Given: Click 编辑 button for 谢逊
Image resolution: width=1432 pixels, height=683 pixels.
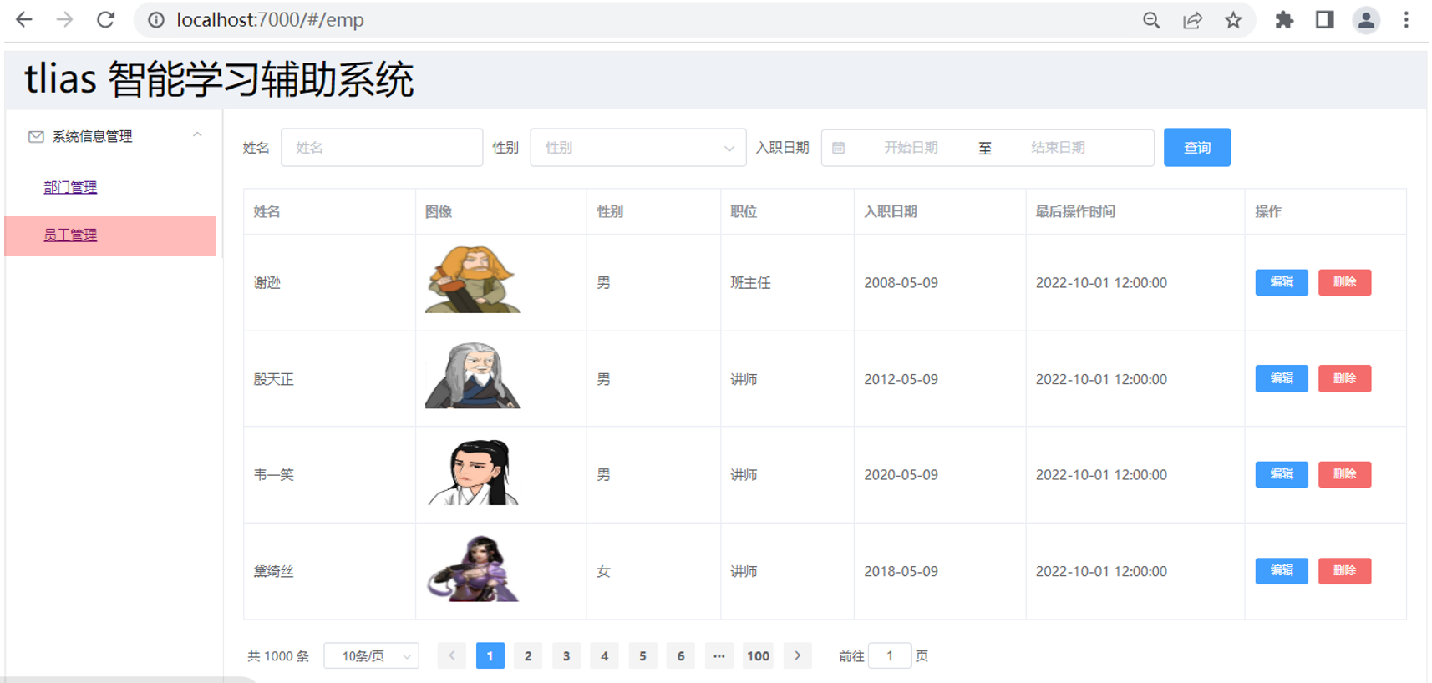Looking at the screenshot, I should pyautogui.click(x=1281, y=282).
